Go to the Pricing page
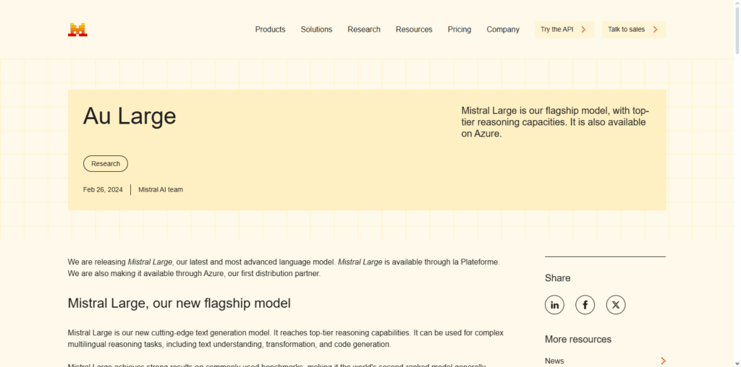The height and width of the screenshot is (367, 741). pyautogui.click(x=460, y=29)
